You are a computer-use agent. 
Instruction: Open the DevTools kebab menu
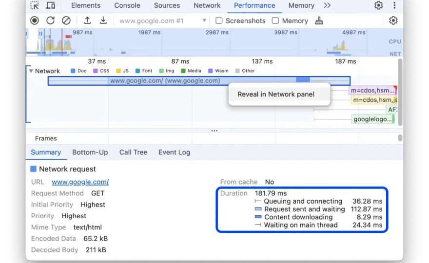pos(394,5)
